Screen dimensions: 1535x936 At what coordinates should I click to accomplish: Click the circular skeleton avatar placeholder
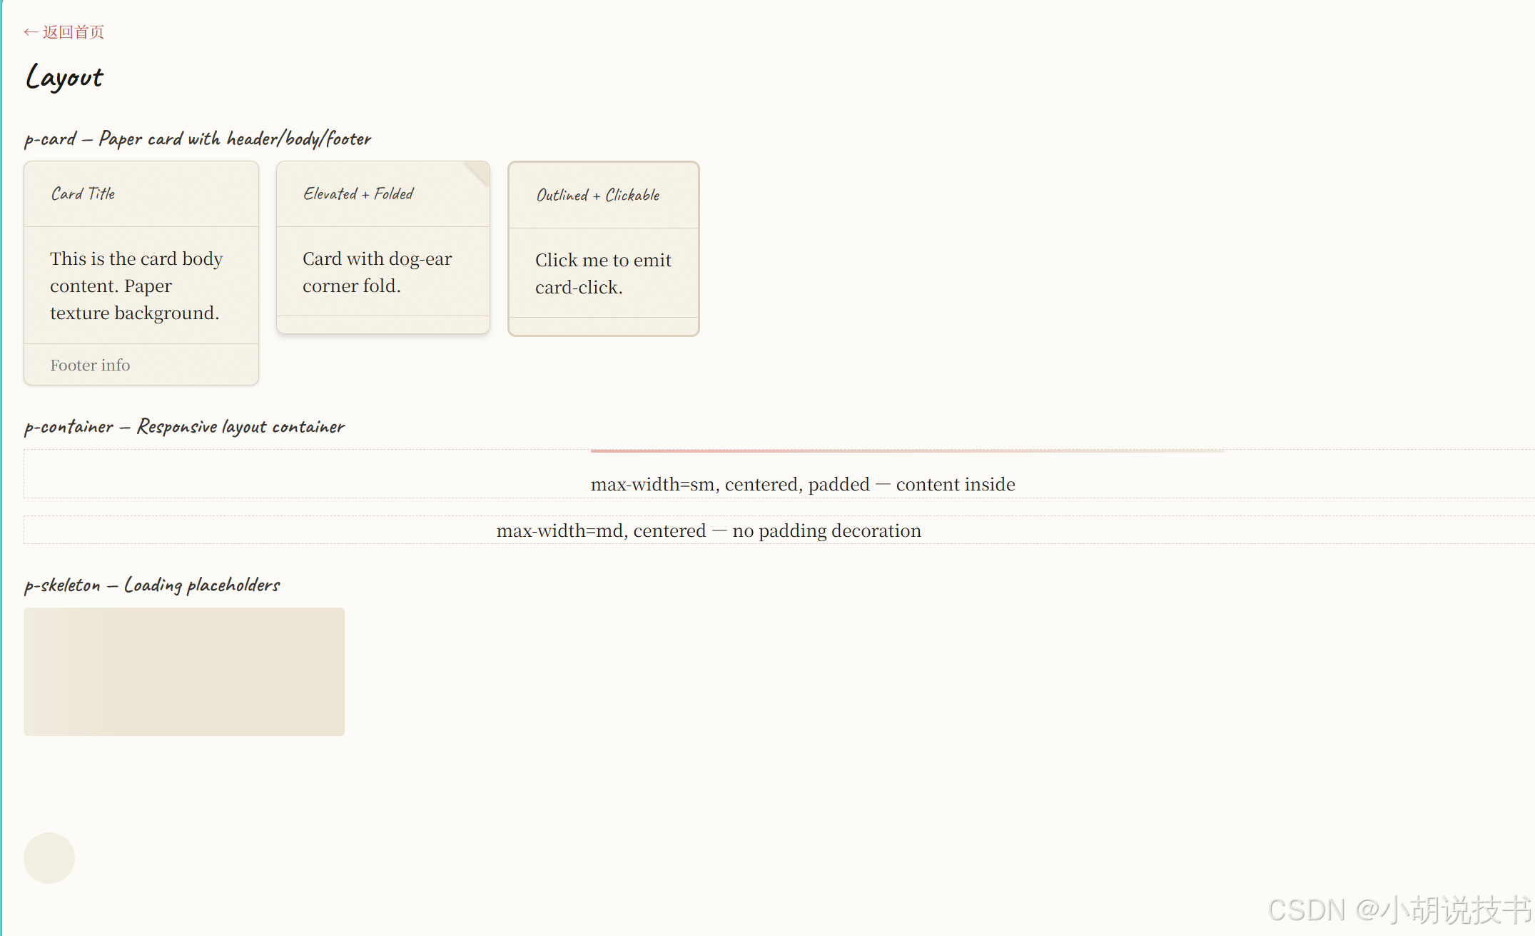pyautogui.click(x=49, y=857)
